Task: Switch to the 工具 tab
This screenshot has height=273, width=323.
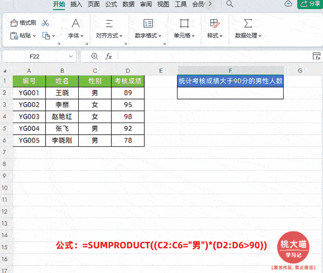Action: point(181,4)
